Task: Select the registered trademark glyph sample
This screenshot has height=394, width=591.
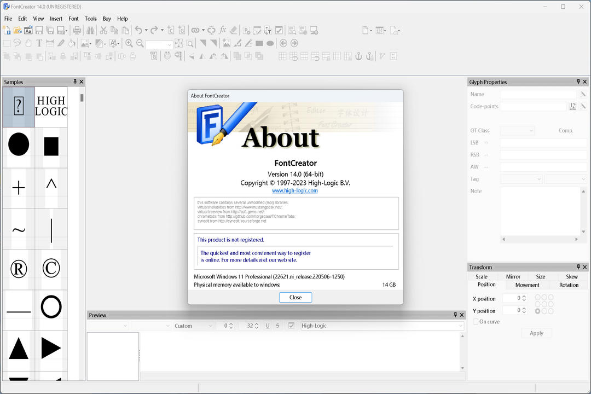Action: coord(19,269)
